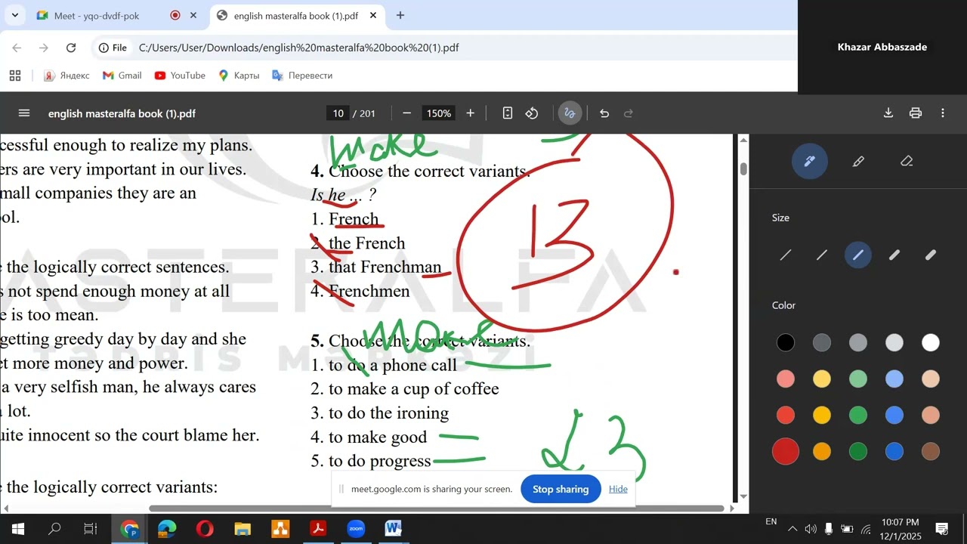Print the PDF document
This screenshot has height=544, width=967.
click(916, 113)
